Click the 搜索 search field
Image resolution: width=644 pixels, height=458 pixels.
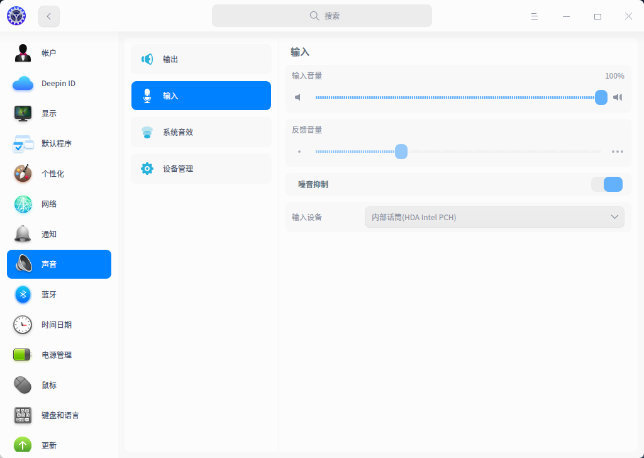[322, 16]
